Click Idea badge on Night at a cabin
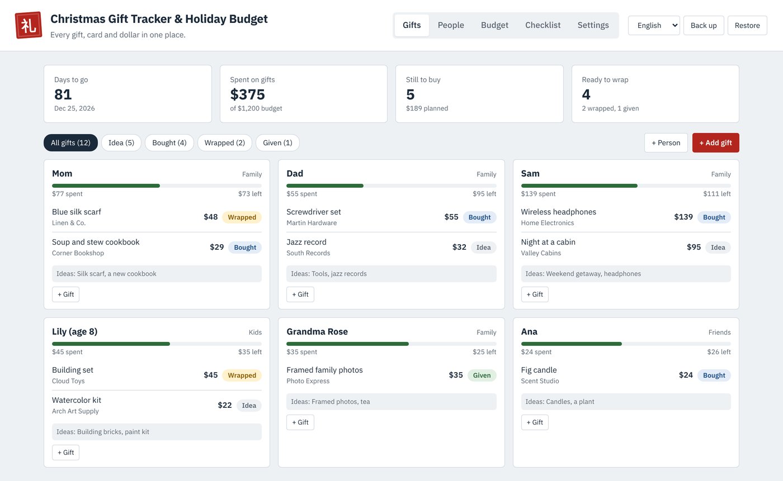 coord(718,247)
